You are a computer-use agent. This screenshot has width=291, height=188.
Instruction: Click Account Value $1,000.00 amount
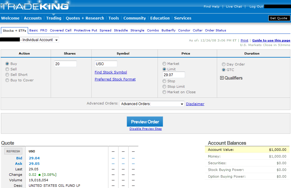[x=278, y=150]
